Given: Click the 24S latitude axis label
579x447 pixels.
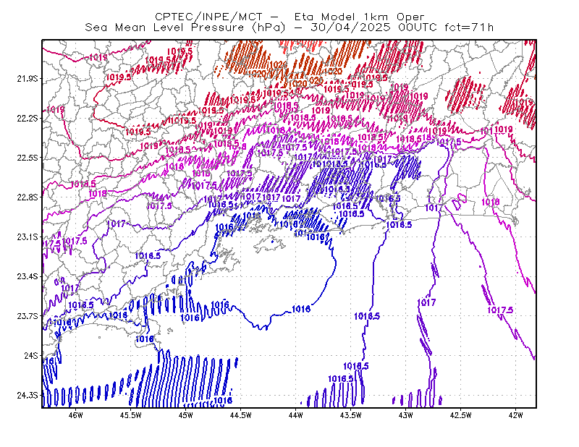Looking at the screenshot, I should (x=31, y=355).
